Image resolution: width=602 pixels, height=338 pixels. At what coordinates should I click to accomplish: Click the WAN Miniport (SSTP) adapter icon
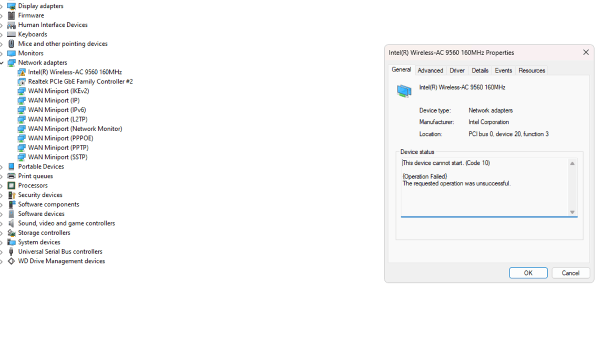pyautogui.click(x=22, y=157)
